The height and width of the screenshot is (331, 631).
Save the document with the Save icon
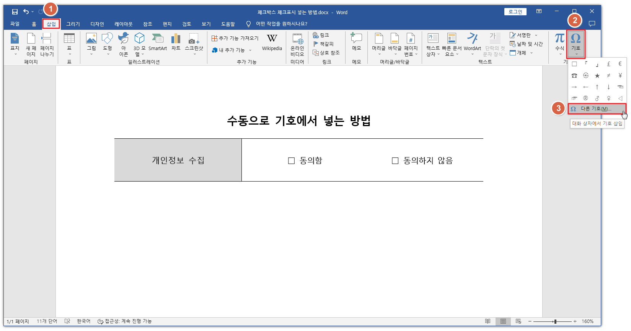point(15,12)
